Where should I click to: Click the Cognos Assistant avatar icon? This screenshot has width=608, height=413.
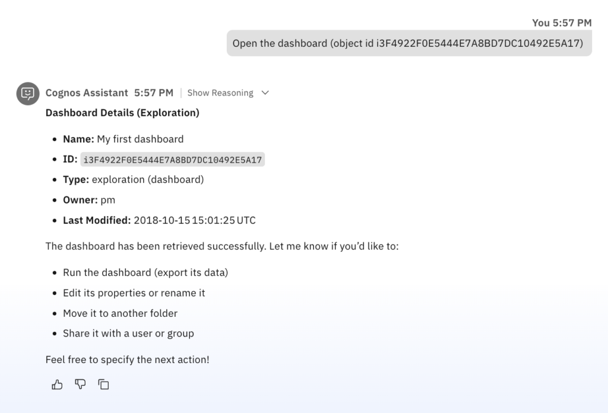pos(27,93)
